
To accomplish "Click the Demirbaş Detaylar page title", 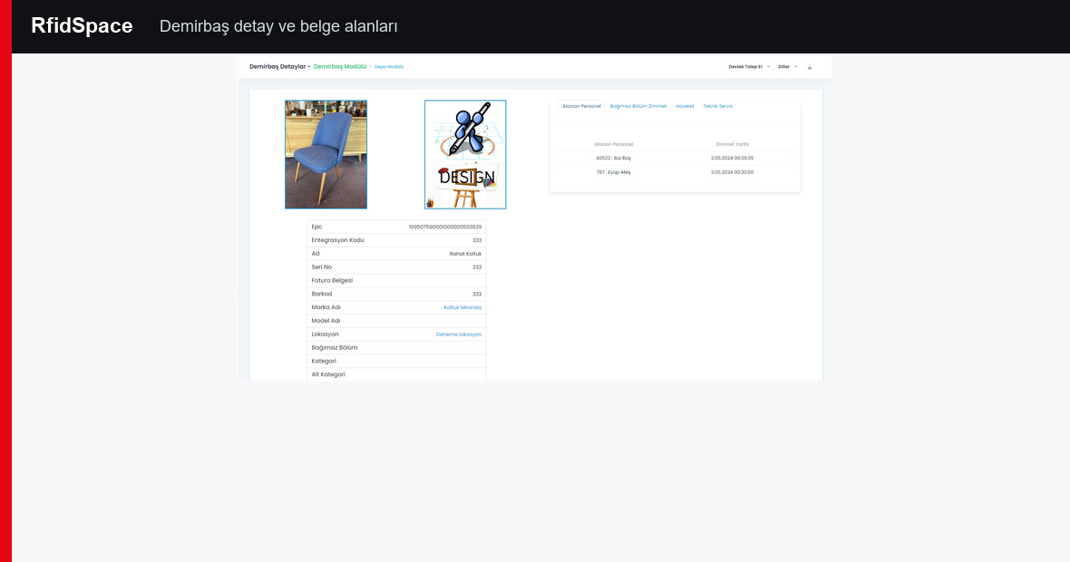I will pos(277,67).
